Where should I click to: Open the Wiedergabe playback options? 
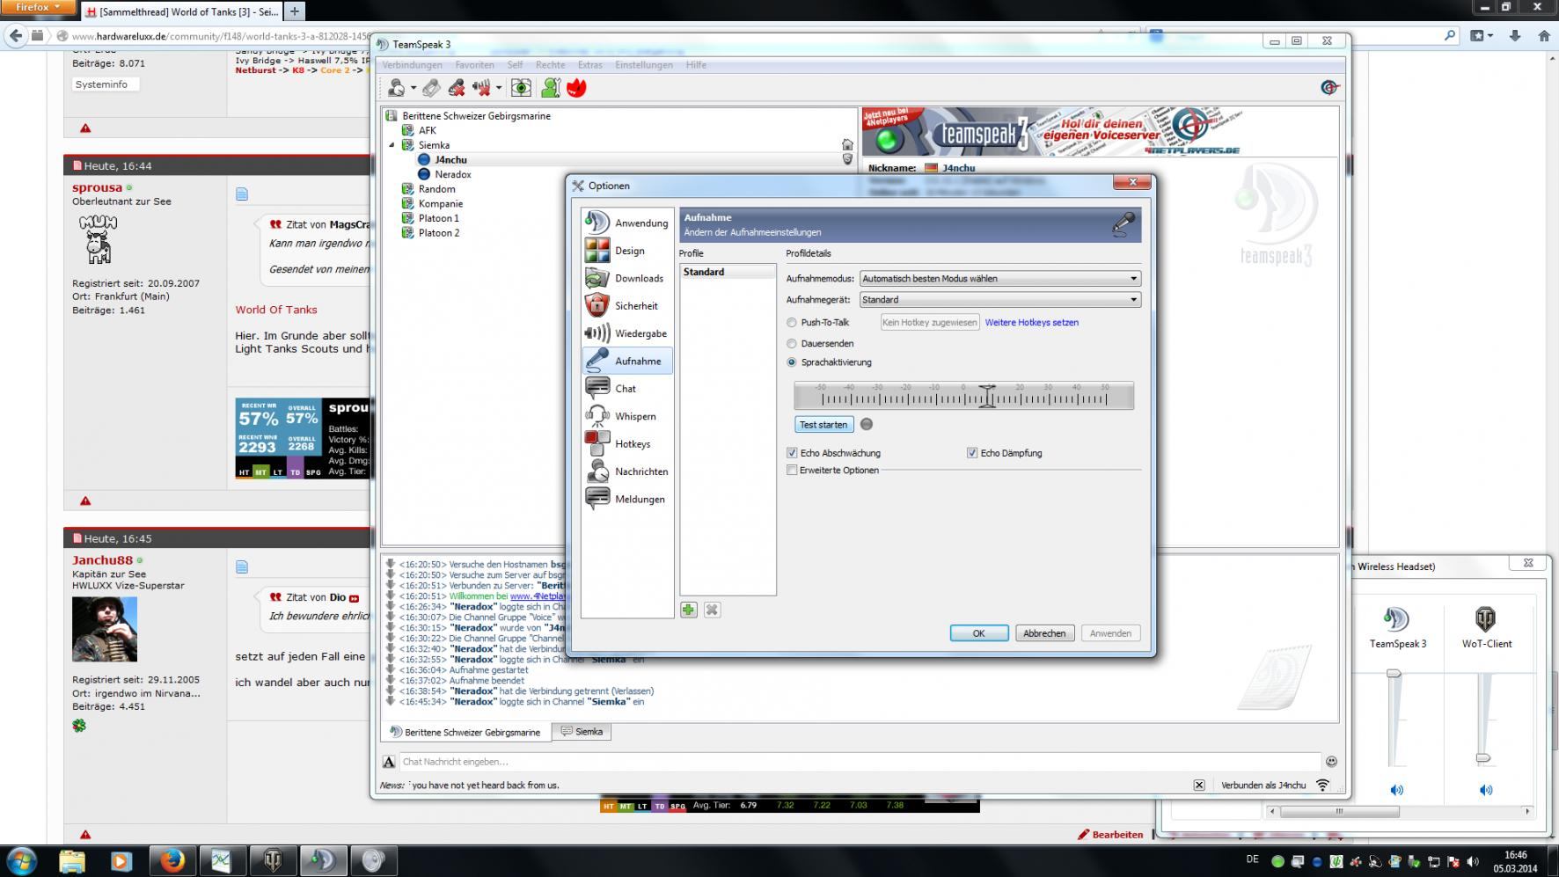click(626, 333)
